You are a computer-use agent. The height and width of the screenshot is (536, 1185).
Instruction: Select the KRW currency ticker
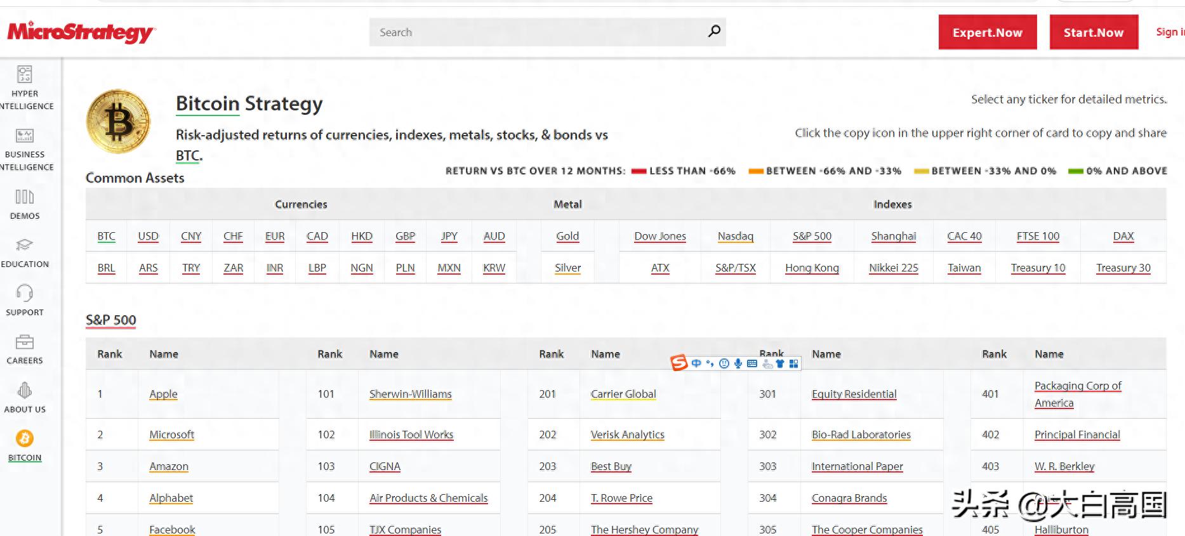(494, 268)
